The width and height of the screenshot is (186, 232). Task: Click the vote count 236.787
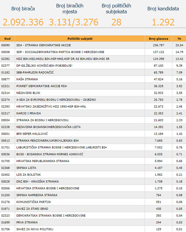pyautogui.click(x=159, y=45)
